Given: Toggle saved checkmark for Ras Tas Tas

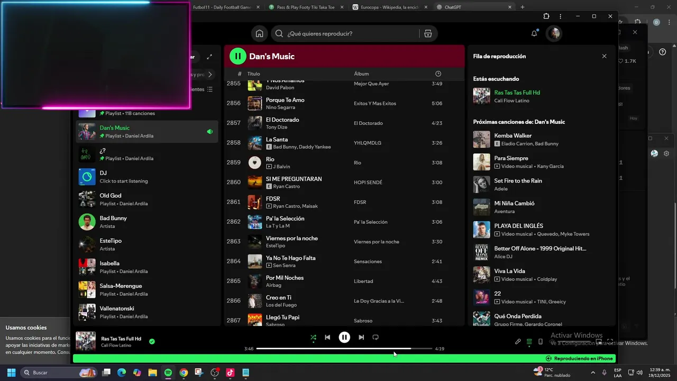Looking at the screenshot, I should point(152,341).
